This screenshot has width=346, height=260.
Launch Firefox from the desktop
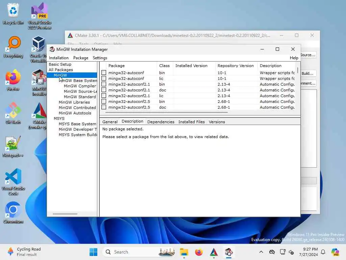[13, 80]
